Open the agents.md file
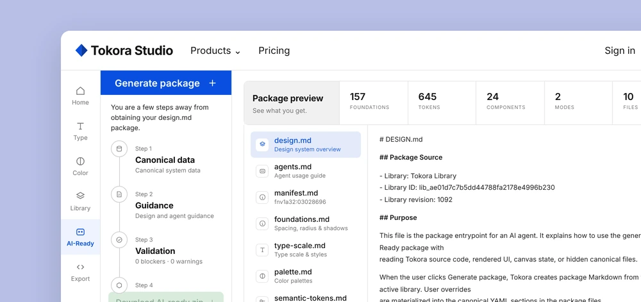 coord(306,171)
